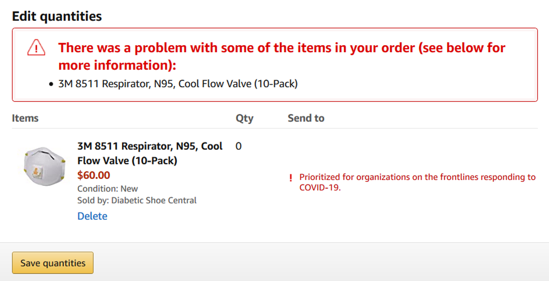Click the Edit quantities heading
The width and height of the screenshot is (549, 281).
(57, 17)
